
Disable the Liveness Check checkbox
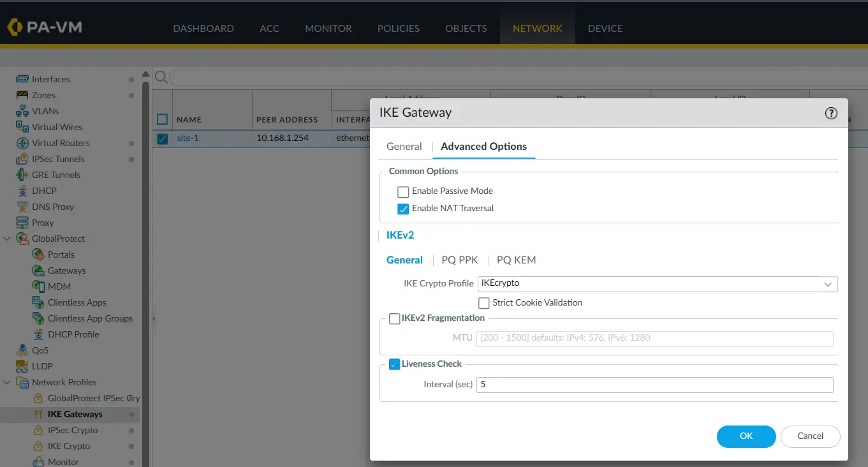click(395, 364)
